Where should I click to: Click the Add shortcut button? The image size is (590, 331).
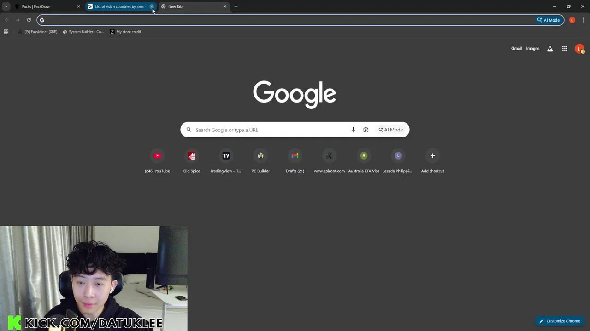pos(432,161)
